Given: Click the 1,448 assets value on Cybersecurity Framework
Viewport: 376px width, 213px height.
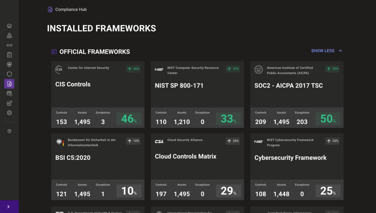Looking at the screenshot, I should (x=281, y=194).
